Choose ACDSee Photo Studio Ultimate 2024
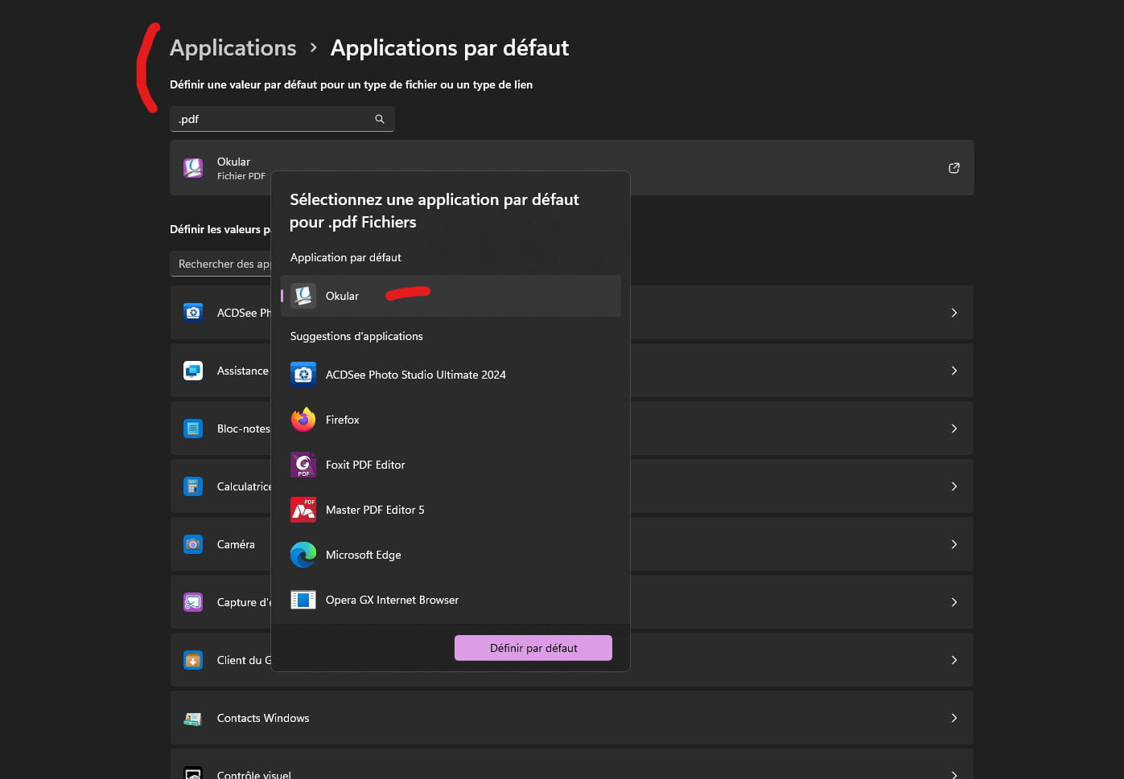The image size is (1124, 779). [x=451, y=375]
